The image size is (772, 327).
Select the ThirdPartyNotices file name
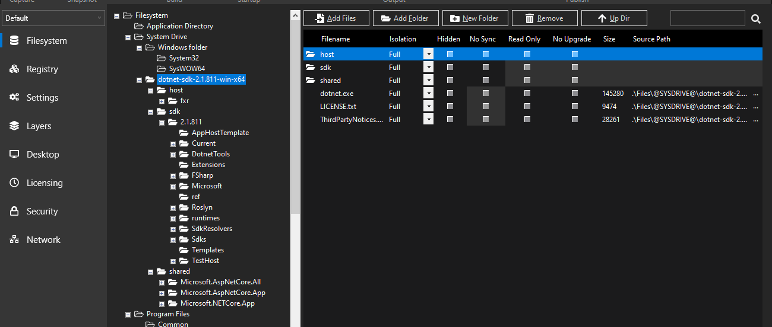(352, 120)
